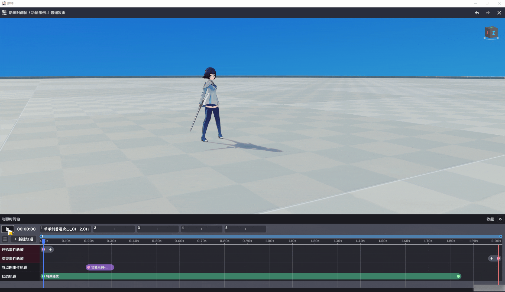This screenshot has width=505, height=292.
Task: Select the 节点图事件轨道 track label
Action: point(15,267)
